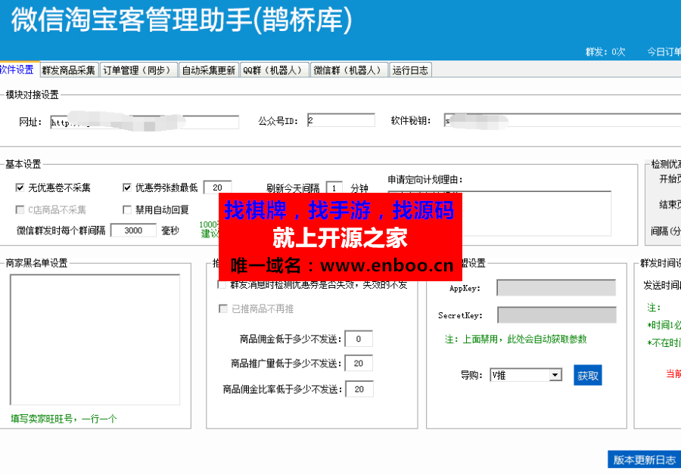
Task: Edit the 商品推广量低于多少不发送 value
Action: [359, 364]
